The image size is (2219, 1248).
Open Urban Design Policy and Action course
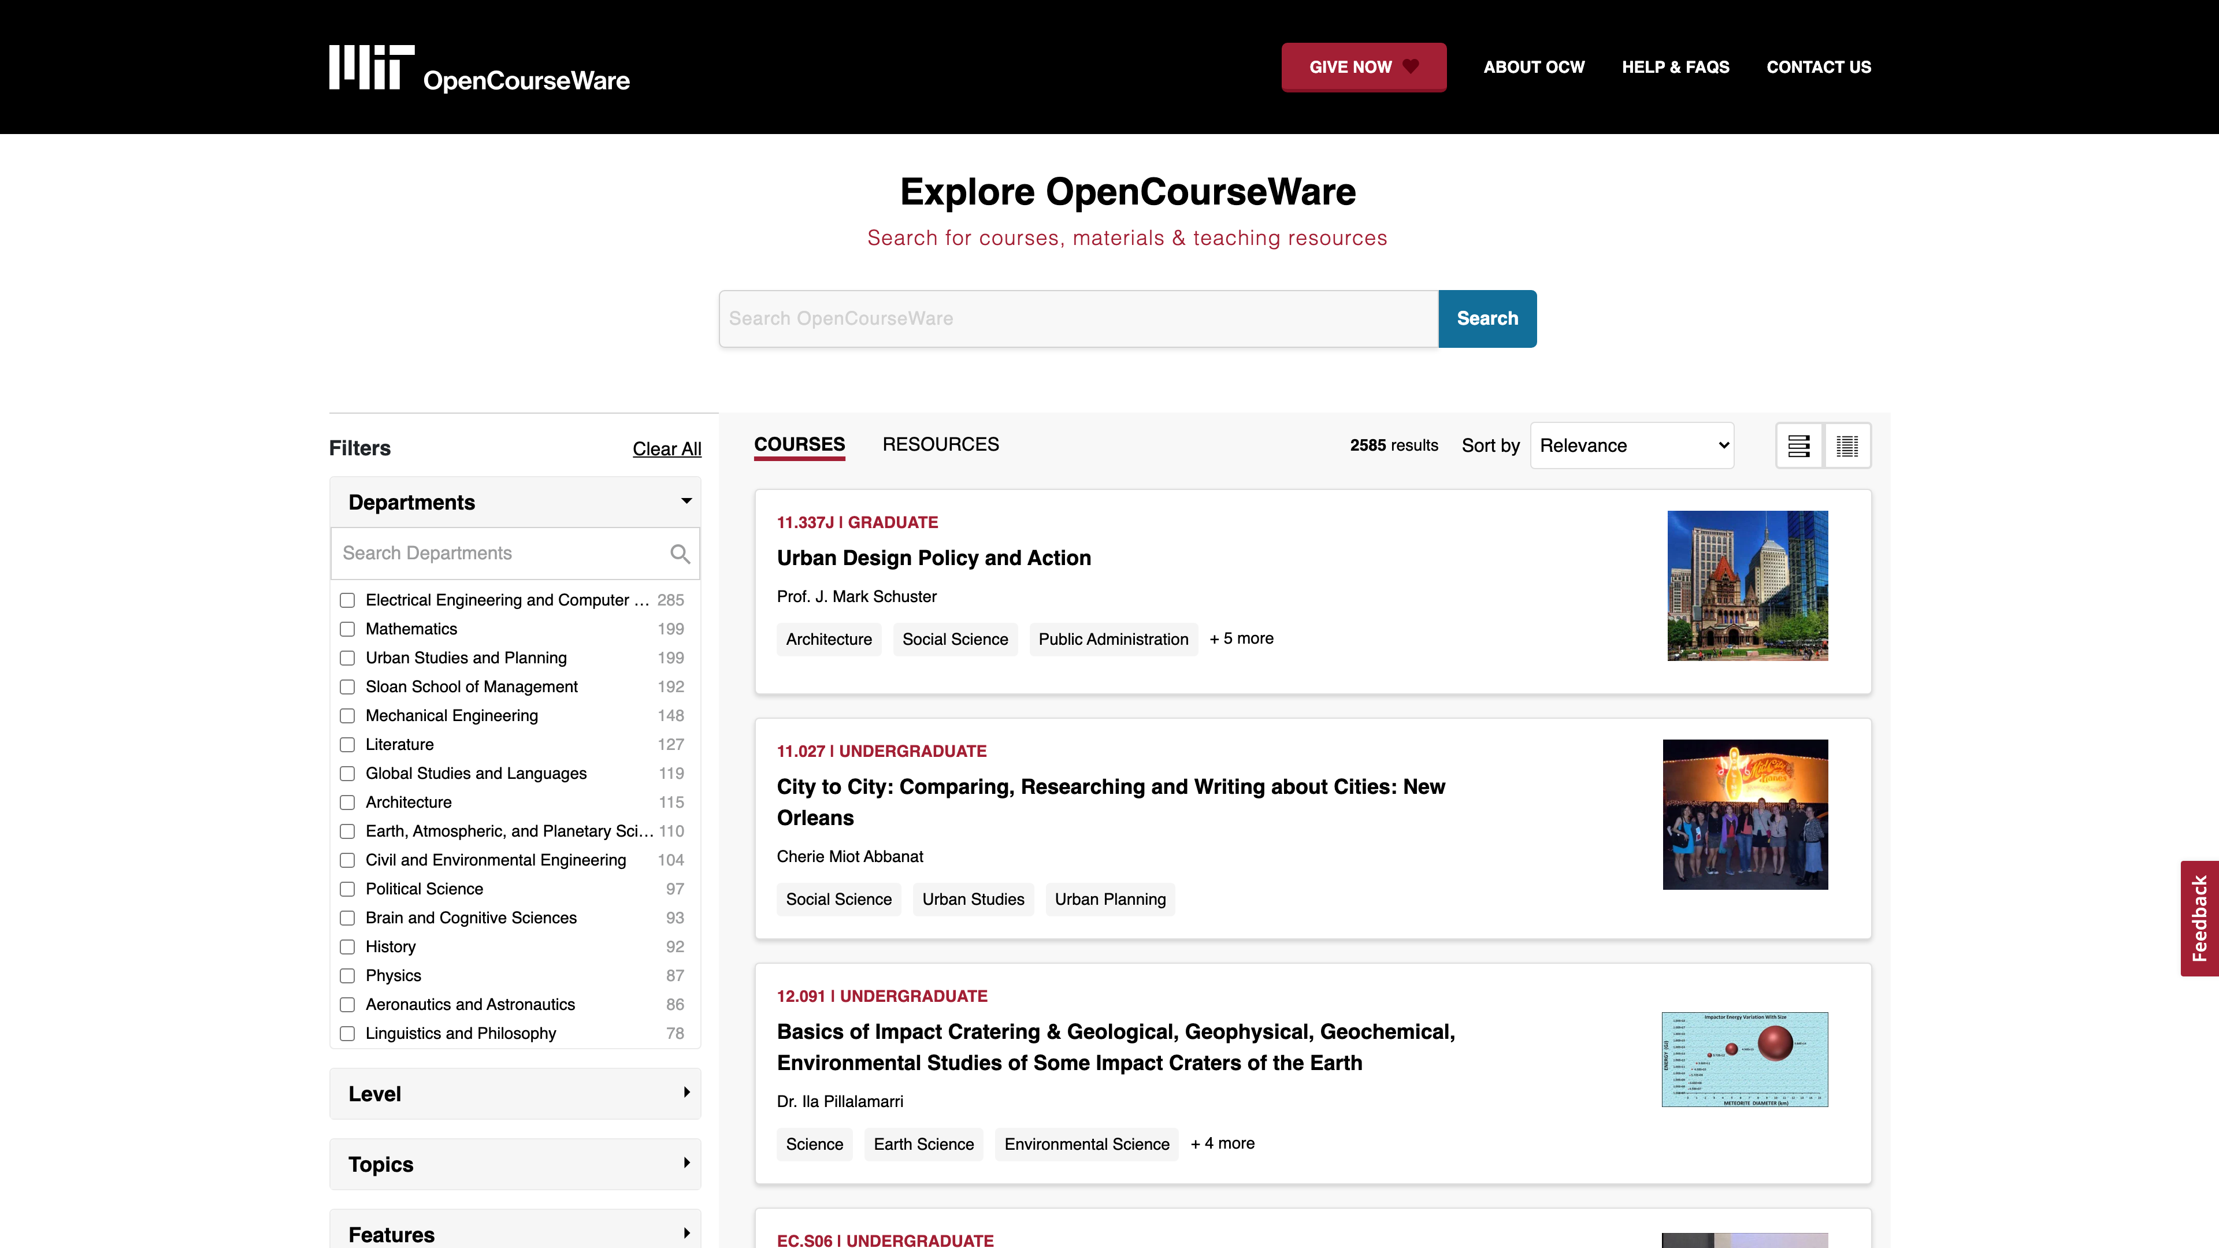934,558
